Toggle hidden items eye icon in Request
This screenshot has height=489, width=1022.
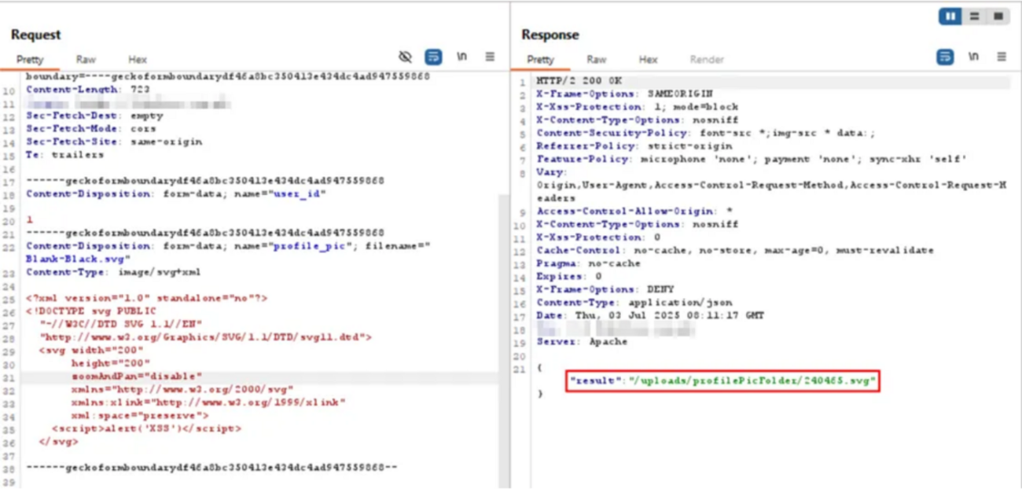click(405, 57)
